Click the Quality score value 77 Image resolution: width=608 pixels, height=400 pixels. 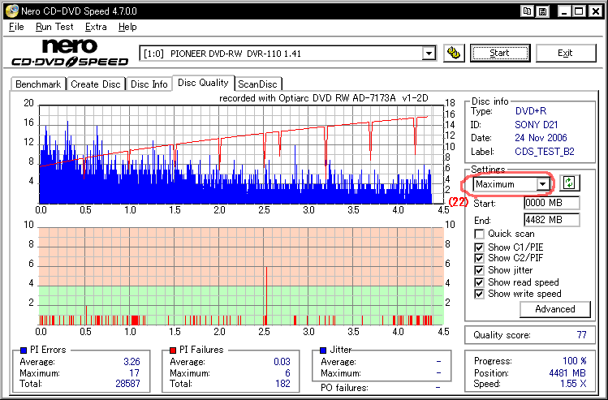coord(582,335)
